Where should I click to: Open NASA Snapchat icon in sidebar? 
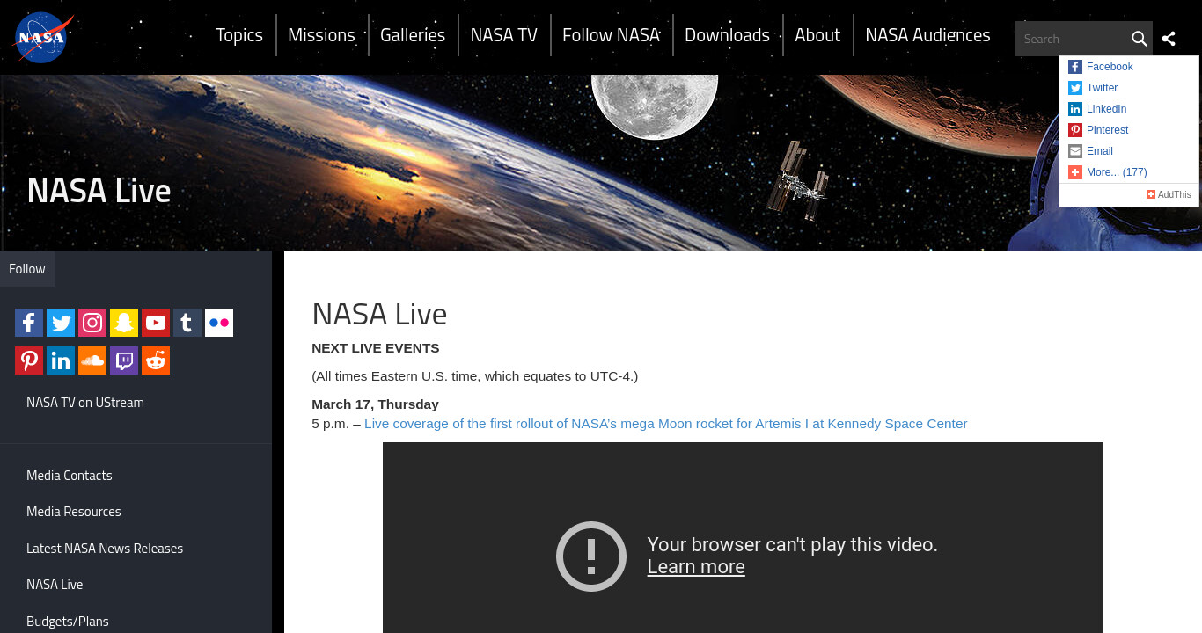pyautogui.click(x=124, y=323)
